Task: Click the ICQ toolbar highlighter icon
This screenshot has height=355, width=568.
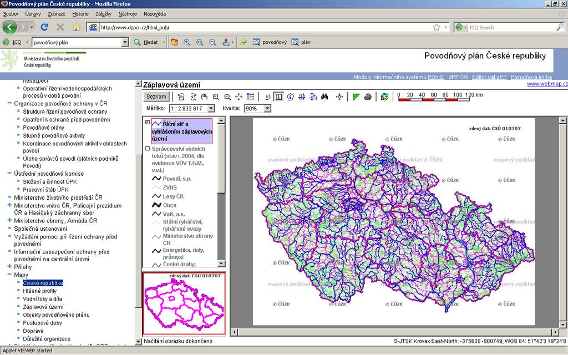Action: coord(243,42)
